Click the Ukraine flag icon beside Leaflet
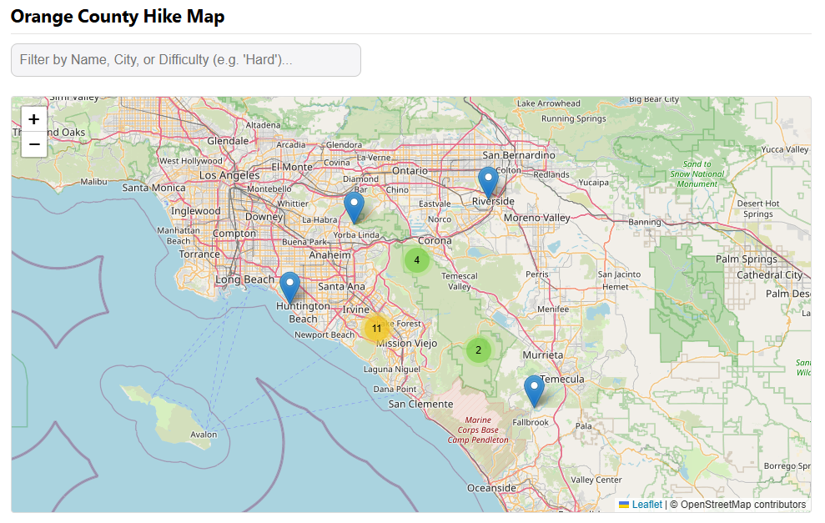Screen dimensions: 825x523 click(x=623, y=505)
